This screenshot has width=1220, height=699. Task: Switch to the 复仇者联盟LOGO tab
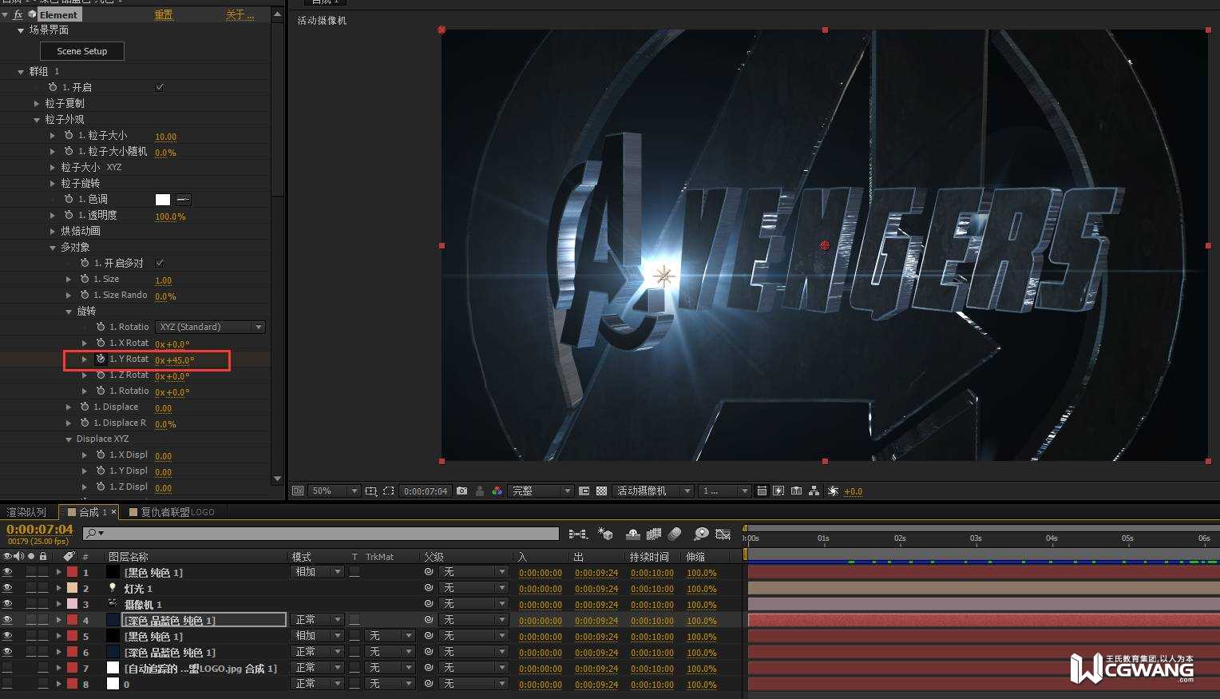[172, 512]
